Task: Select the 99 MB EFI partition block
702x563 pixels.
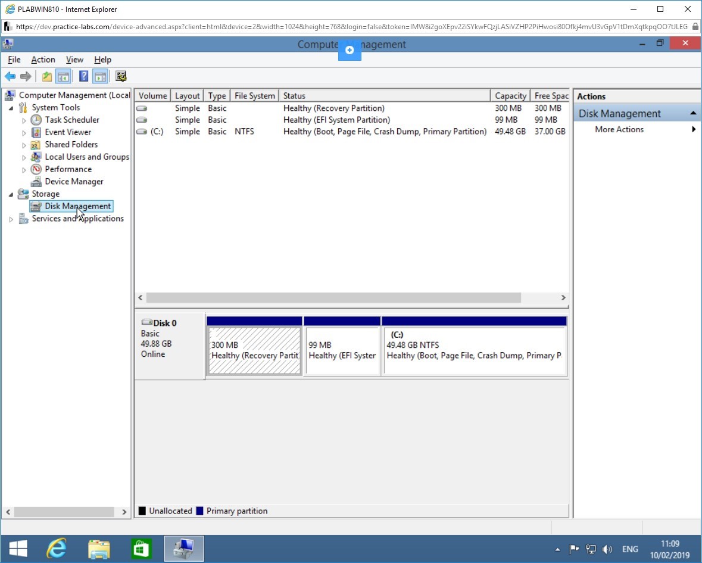Action: pyautogui.click(x=342, y=350)
